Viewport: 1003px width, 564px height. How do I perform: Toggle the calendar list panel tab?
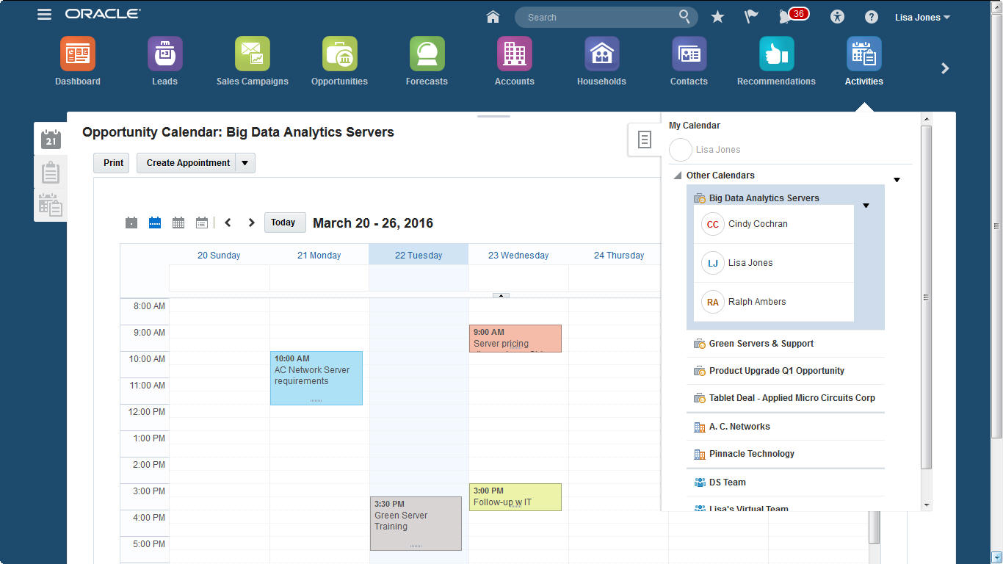[x=645, y=140]
